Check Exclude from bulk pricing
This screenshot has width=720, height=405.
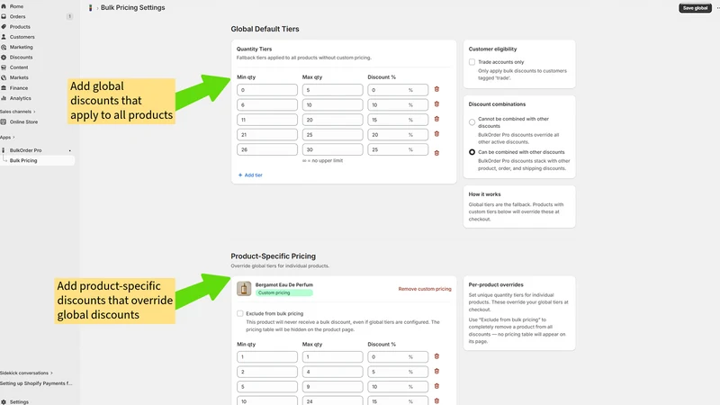coord(239,313)
